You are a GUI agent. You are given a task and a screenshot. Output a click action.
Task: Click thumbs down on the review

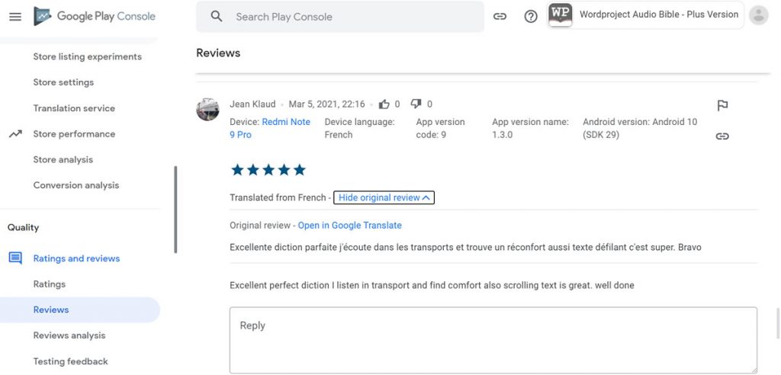click(416, 104)
